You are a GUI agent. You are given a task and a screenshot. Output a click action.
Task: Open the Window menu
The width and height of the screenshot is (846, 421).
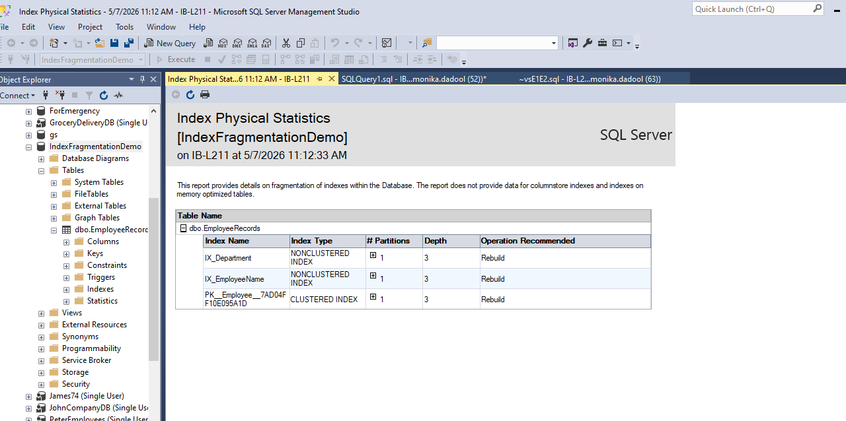pyautogui.click(x=161, y=27)
